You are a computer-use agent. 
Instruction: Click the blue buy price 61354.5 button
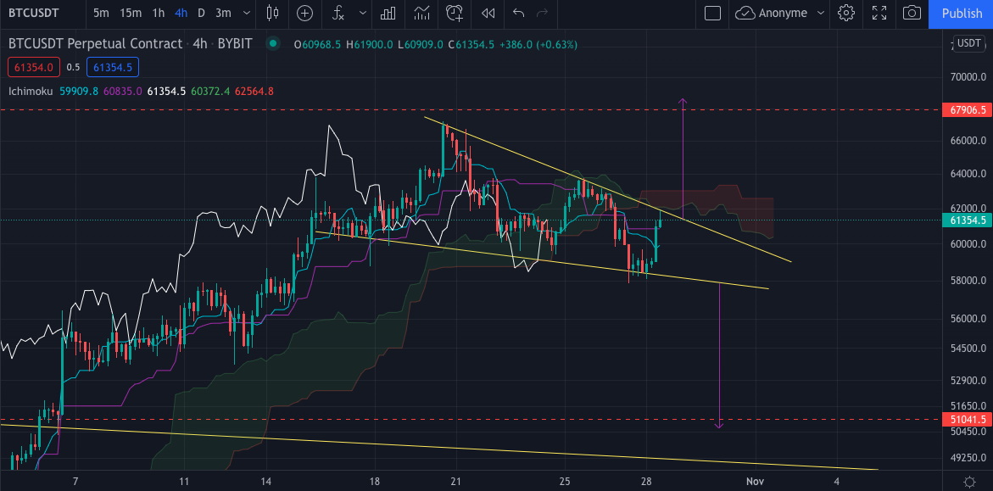pyautogui.click(x=114, y=67)
